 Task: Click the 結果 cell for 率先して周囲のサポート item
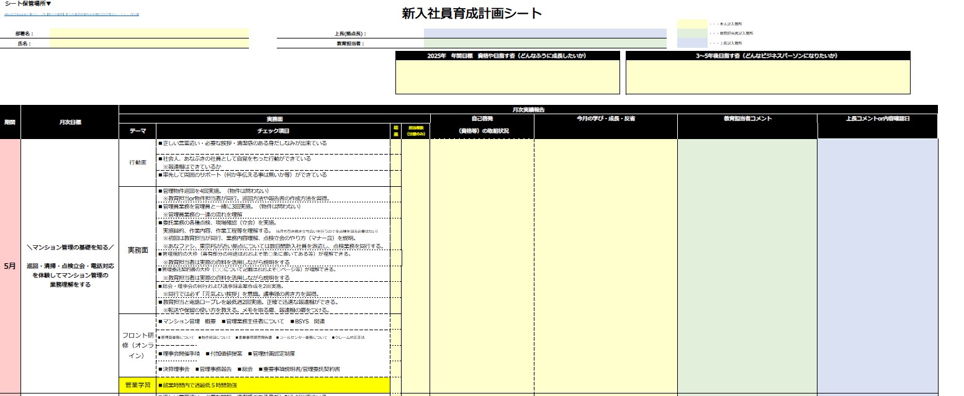395,176
